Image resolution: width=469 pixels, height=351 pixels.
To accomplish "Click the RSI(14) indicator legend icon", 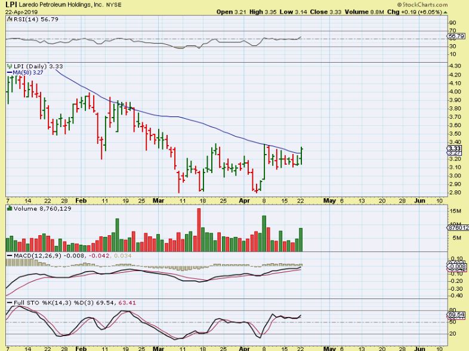I will [8, 19].
